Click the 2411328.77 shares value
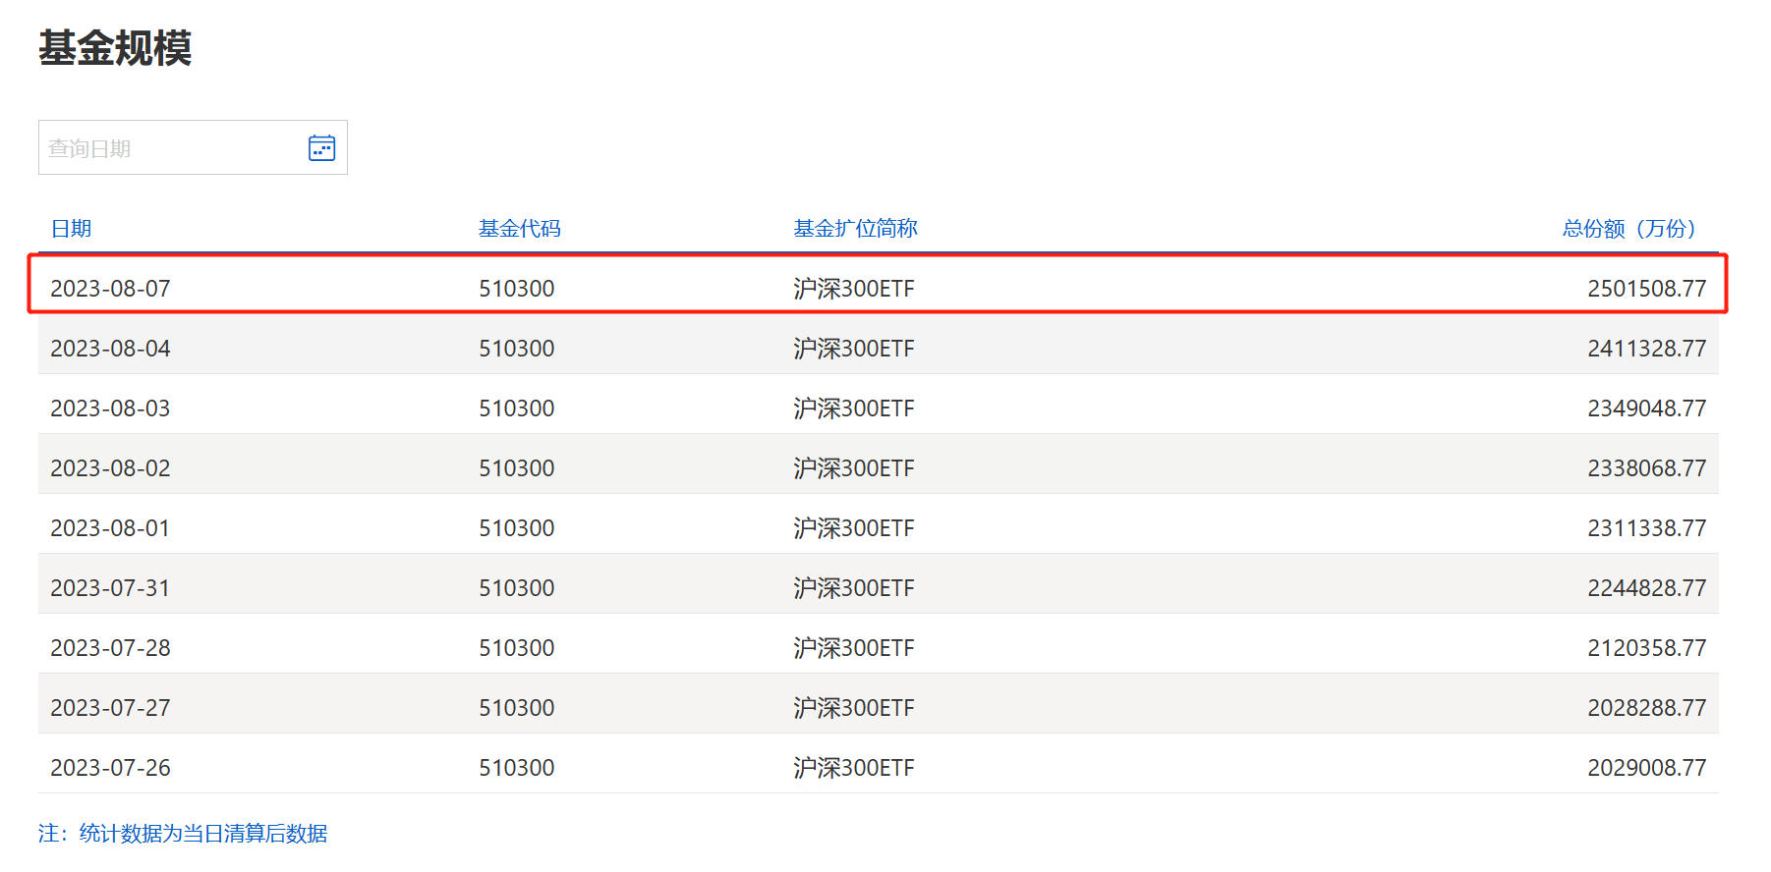1771x872 pixels. 1646,349
